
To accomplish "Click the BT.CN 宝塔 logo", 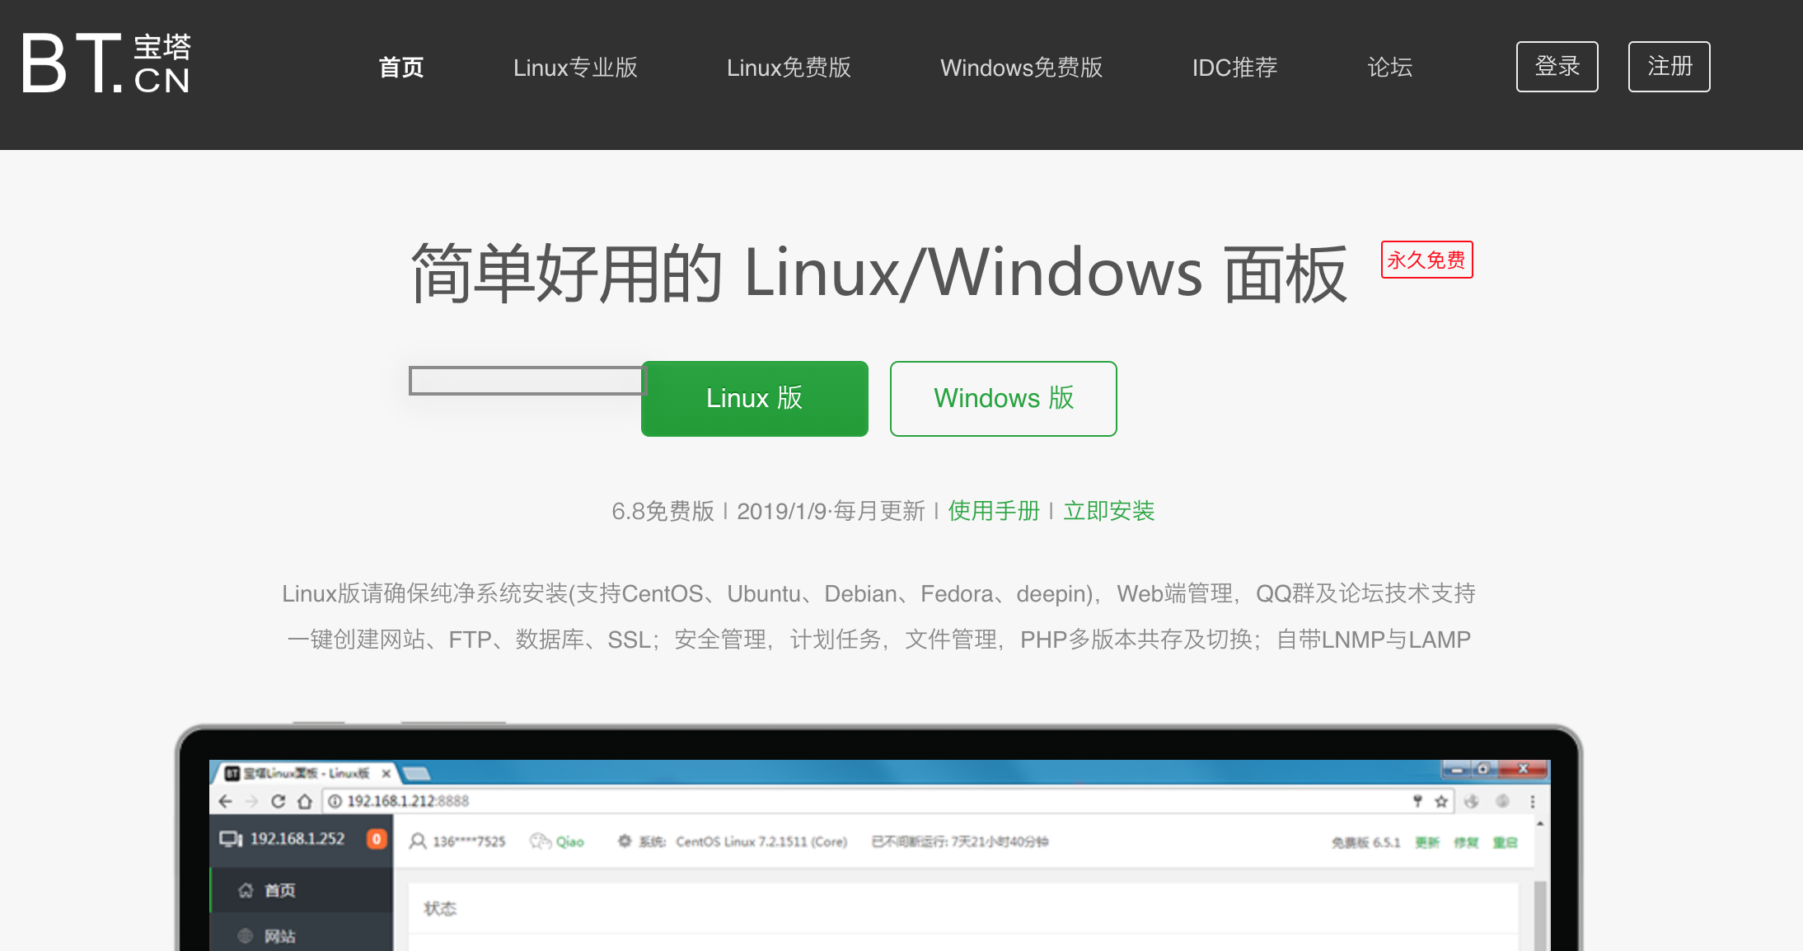I will [106, 63].
